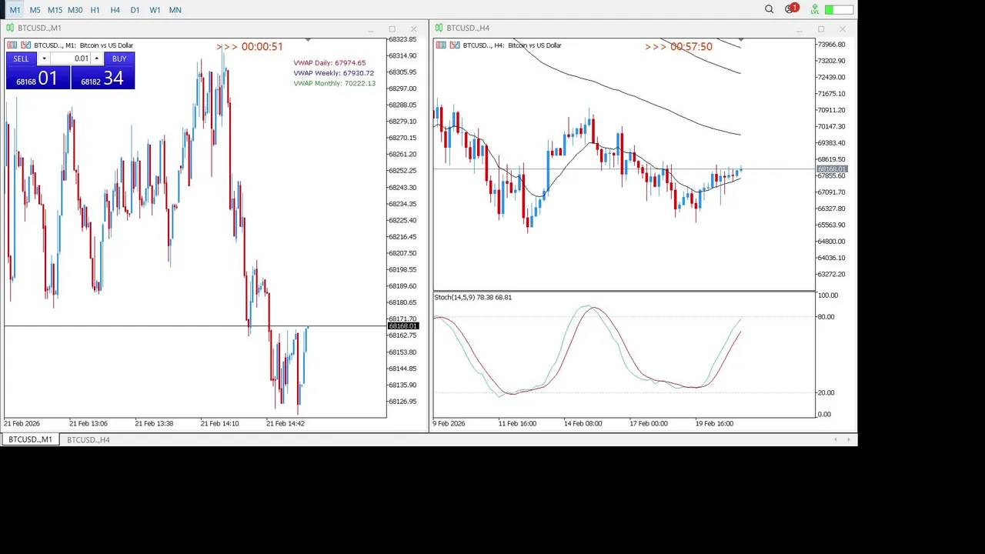Screen dimensions: 985x554
Task: Switch to the H1 timeframe
Action: (x=95, y=10)
